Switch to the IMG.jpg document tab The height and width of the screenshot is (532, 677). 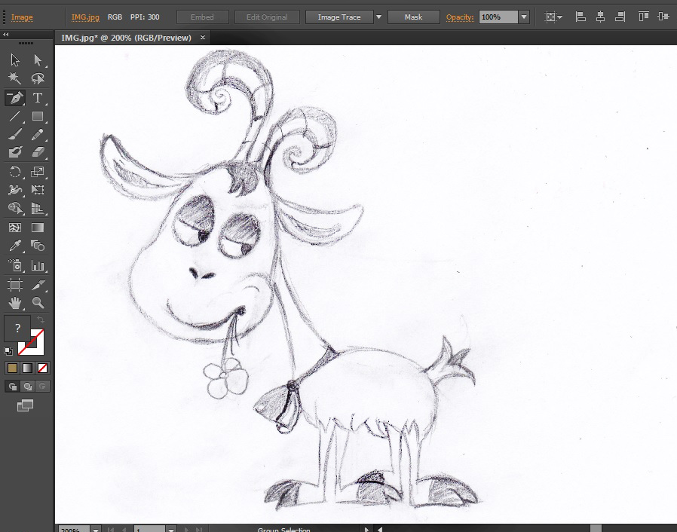pos(126,38)
